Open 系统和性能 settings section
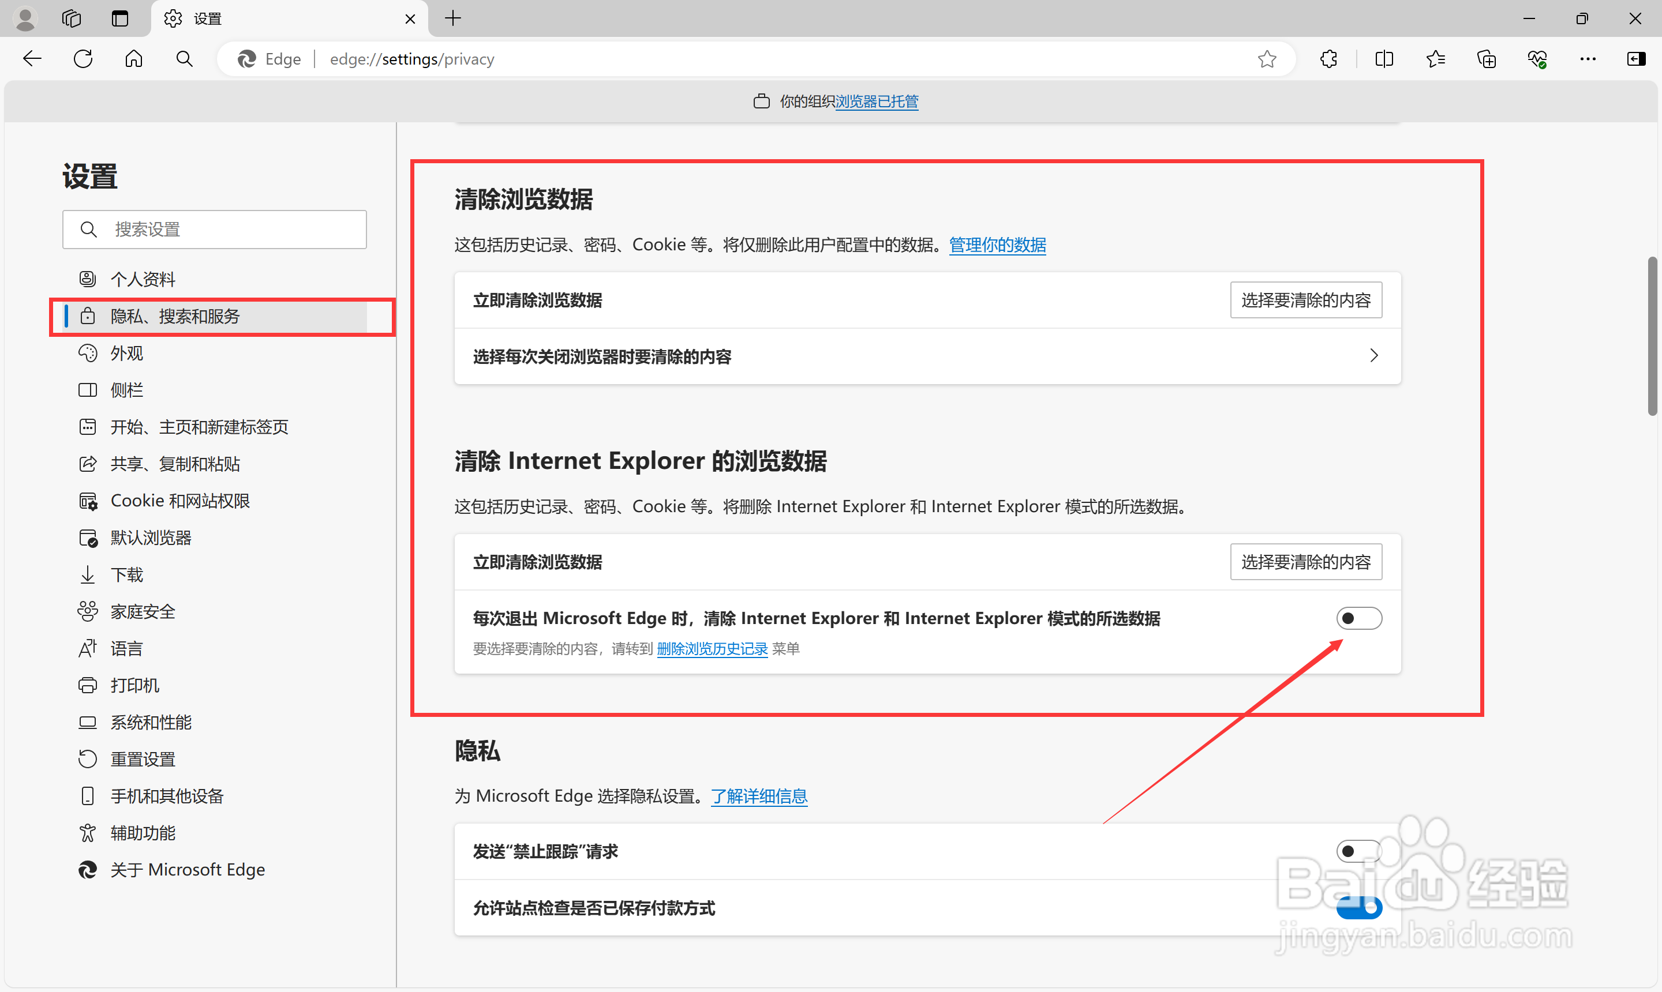This screenshot has height=992, width=1662. click(x=214, y=722)
